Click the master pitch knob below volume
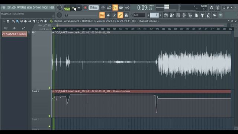The height and width of the screenshot is (134, 238). click(59, 15)
